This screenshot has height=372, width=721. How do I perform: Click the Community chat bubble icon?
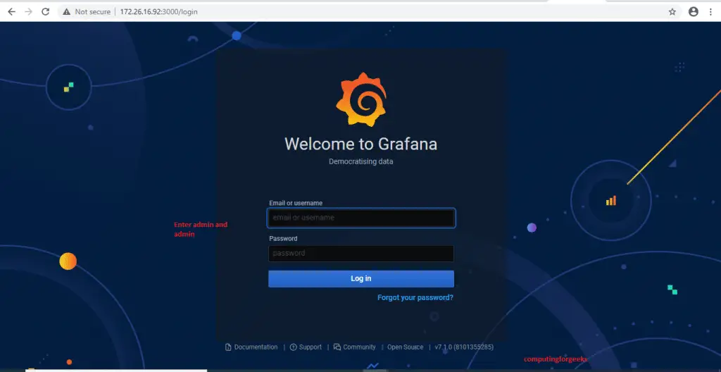[337, 347]
